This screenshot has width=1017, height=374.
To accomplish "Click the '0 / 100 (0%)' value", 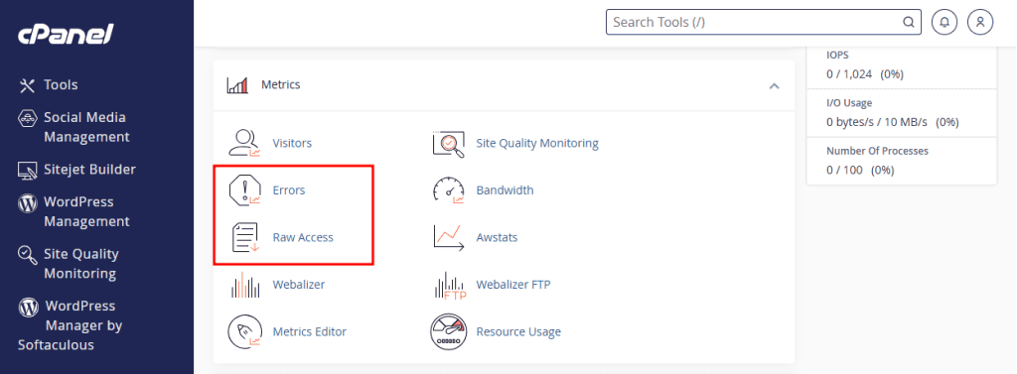I will [x=860, y=171].
